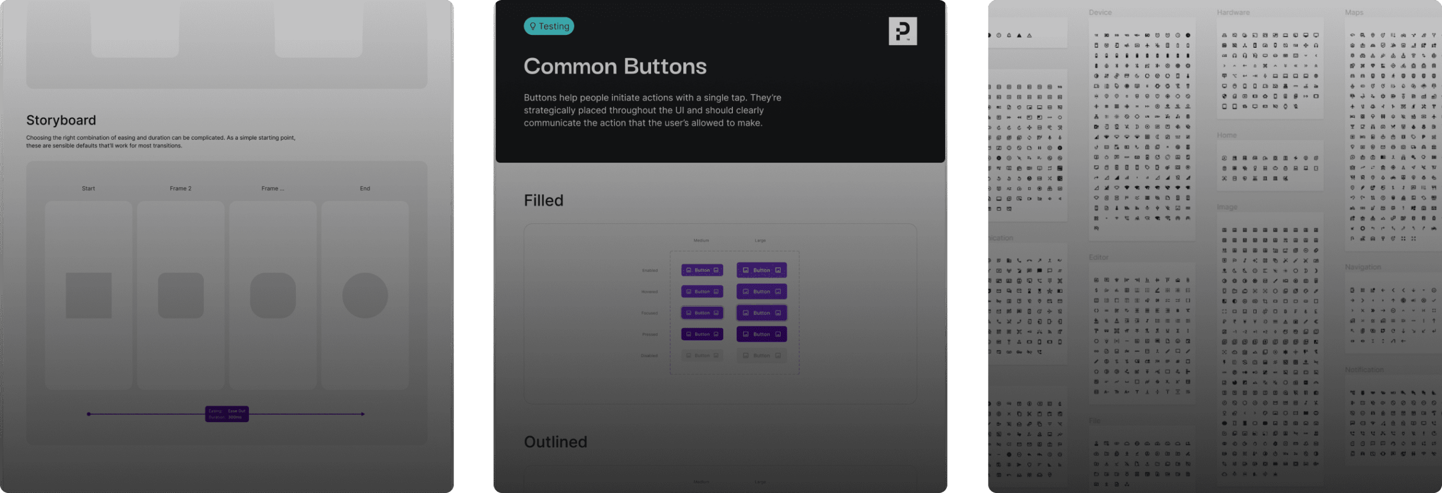Click the Testing tag label
The image size is (1442, 493).
click(x=549, y=26)
